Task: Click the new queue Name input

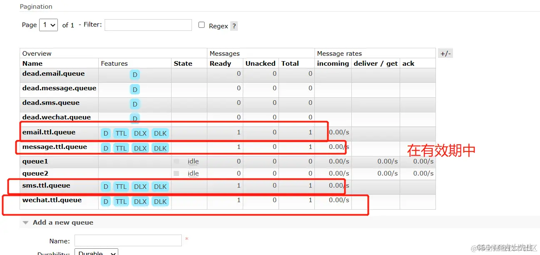Action: click(x=128, y=240)
